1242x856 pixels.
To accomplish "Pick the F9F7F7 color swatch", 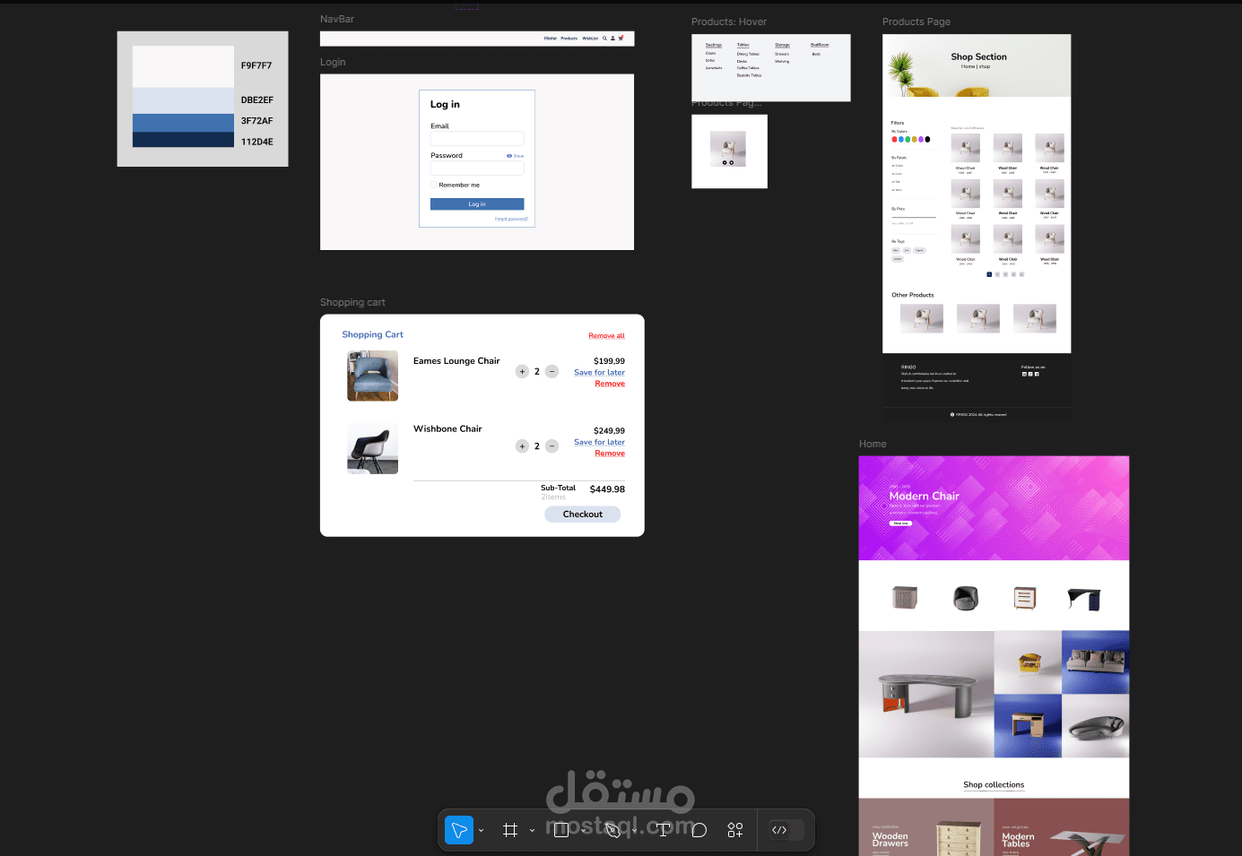I will point(183,66).
